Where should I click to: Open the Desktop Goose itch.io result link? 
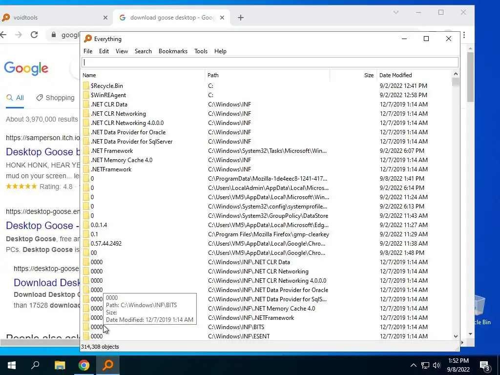pos(43,152)
